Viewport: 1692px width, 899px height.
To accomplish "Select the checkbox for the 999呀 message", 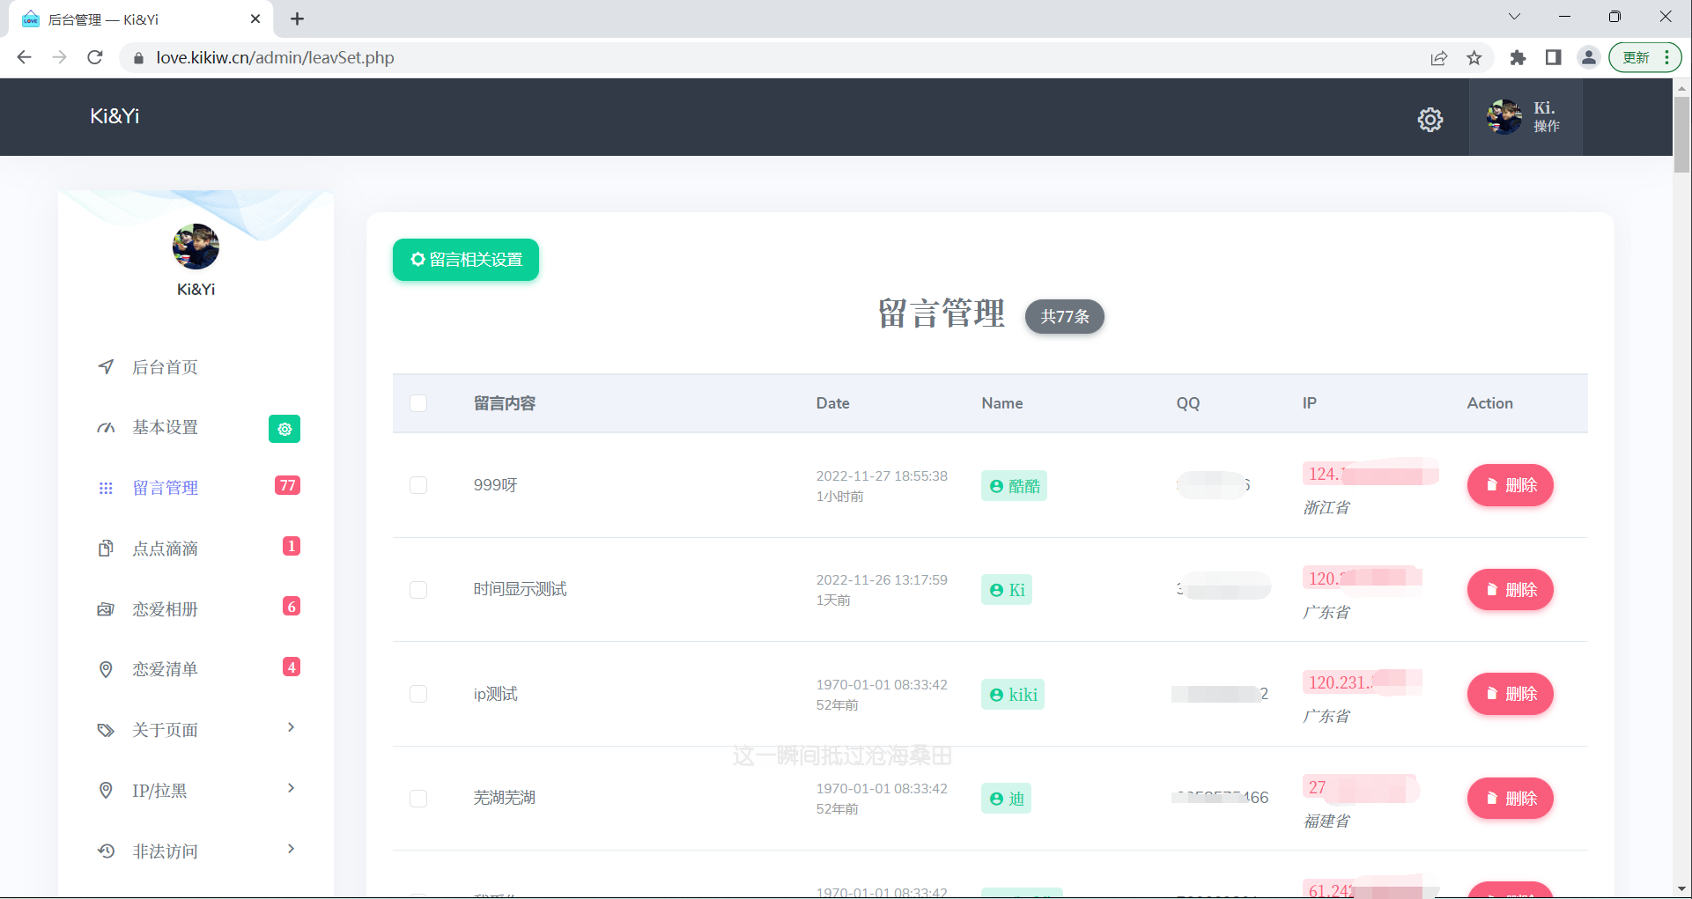I will [418, 485].
